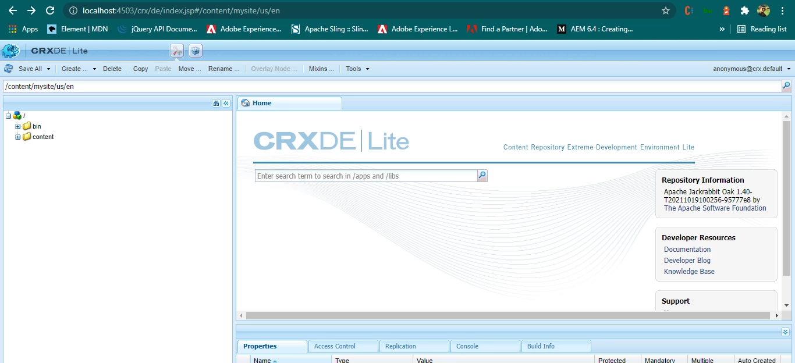Switch to the Access Control tab

point(343,346)
